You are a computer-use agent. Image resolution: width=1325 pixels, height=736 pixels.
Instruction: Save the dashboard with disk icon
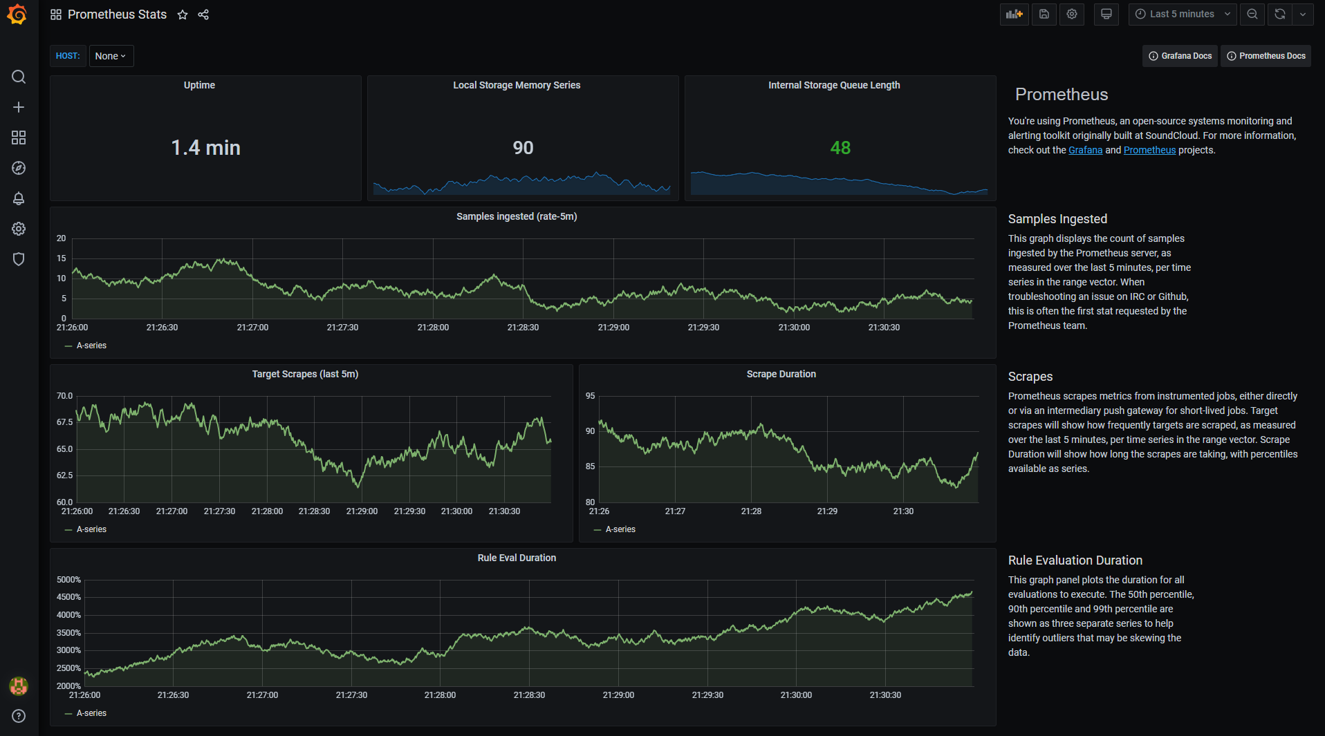[1044, 14]
